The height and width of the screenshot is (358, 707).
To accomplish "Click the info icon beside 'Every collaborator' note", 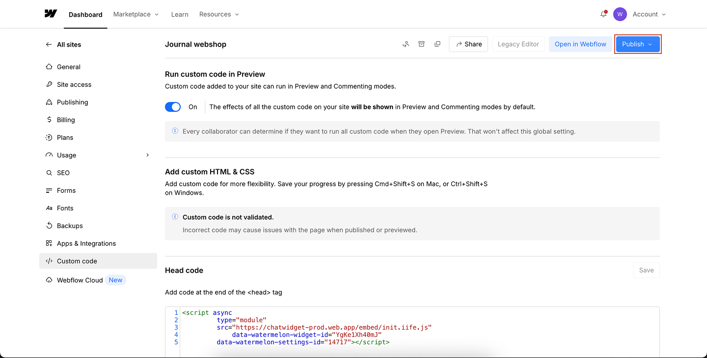I will tap(175, 131).
